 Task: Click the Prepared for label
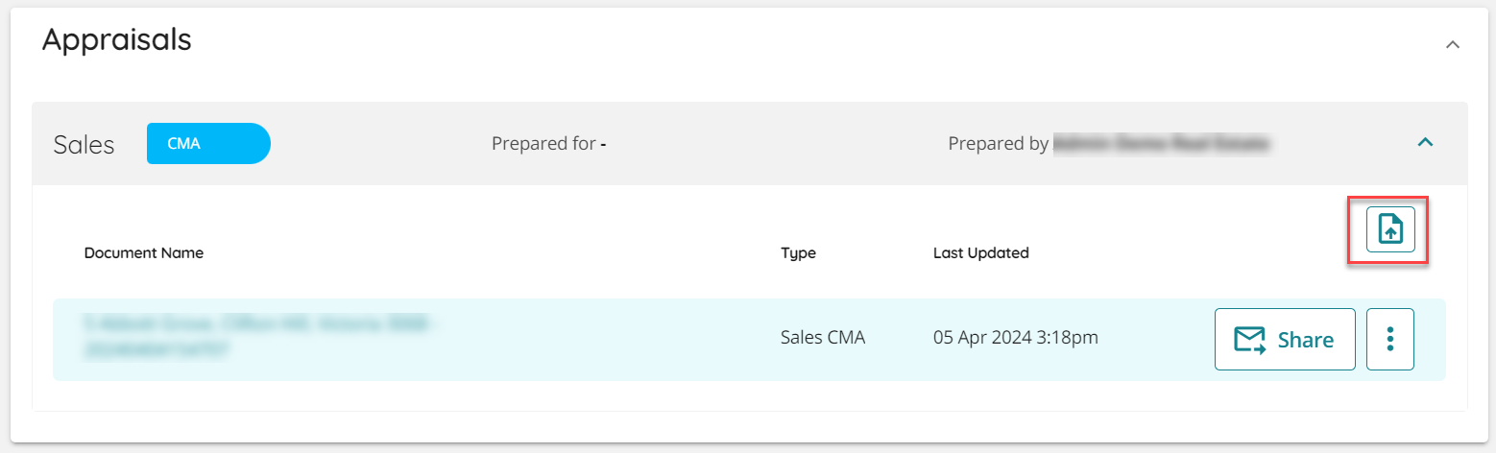pos(543,144)
